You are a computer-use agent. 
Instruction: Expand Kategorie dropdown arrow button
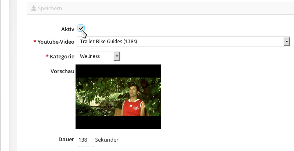coord(117,56)
